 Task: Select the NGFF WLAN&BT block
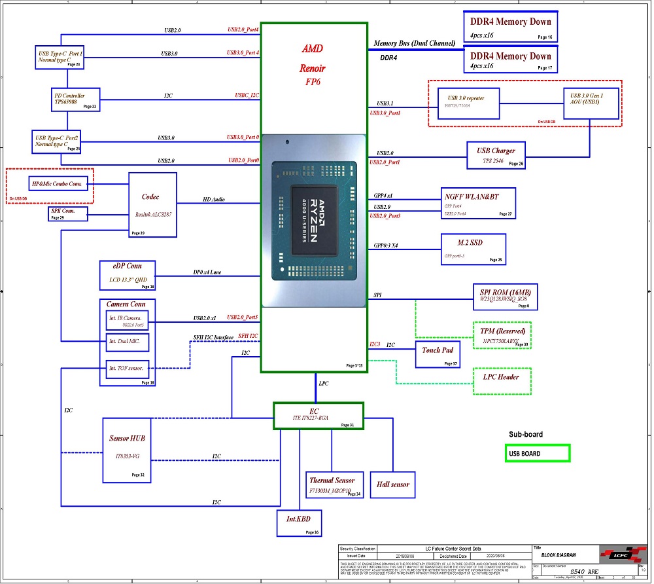coord(479,204)
